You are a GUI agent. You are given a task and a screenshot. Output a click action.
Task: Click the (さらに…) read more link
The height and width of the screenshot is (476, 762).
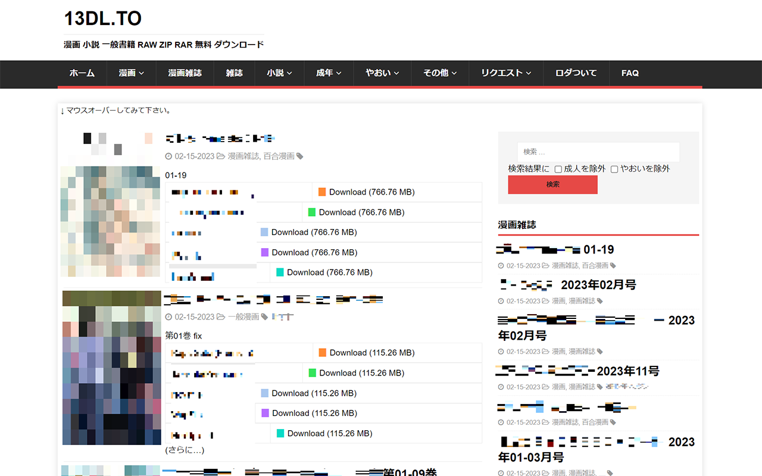[x=185, y=450]
